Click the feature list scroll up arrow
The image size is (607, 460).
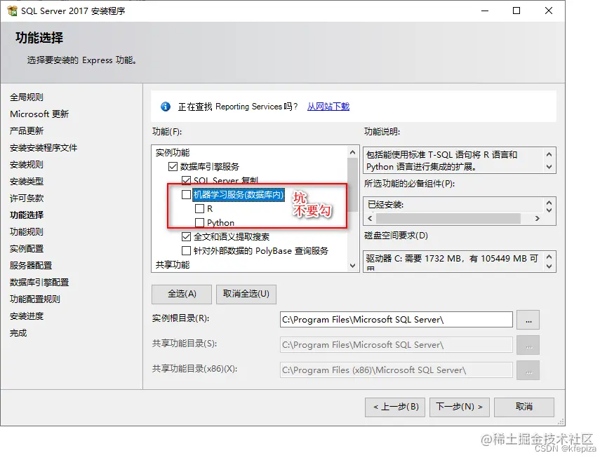(x=352, y=152)
